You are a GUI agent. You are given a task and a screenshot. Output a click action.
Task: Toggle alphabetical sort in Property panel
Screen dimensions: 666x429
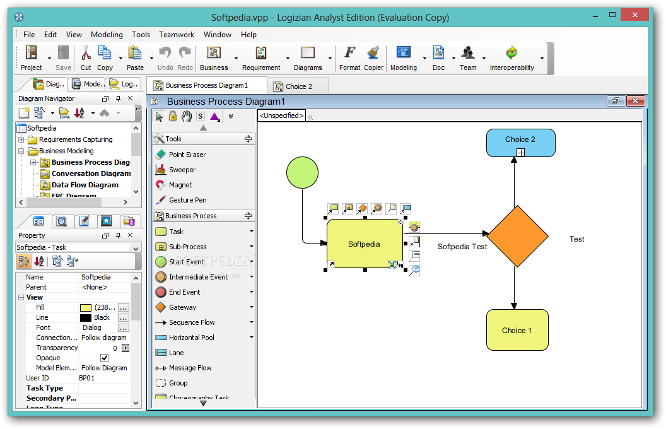coord(38,261)
